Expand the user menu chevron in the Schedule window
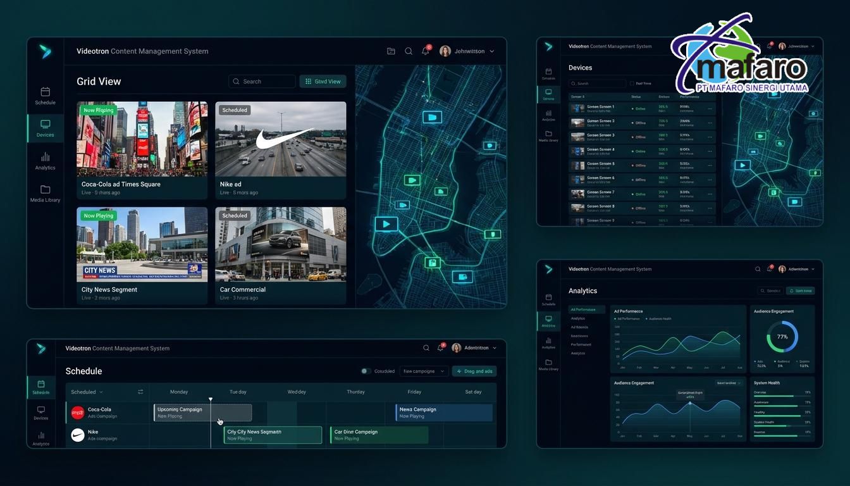The width and height of the screenshot is (850, 486). (x=495, y=348)
